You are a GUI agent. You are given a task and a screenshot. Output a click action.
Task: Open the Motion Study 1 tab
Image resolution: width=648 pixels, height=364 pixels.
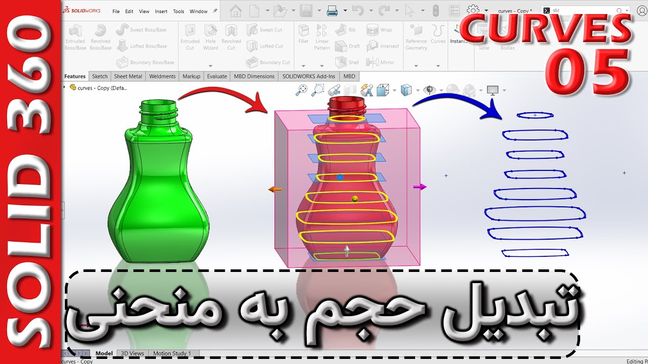[x=172, y=353]
